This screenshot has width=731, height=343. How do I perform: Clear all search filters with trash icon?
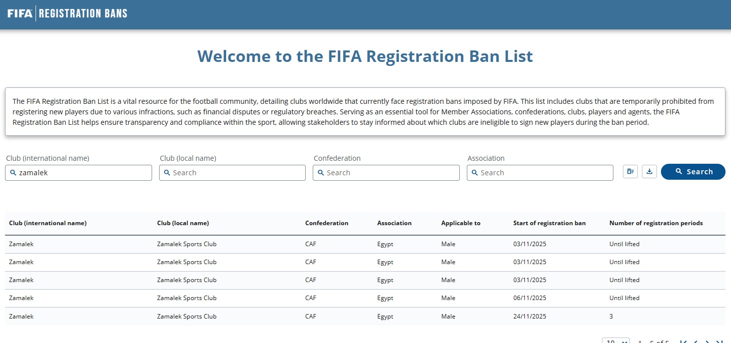tap(630, 172)
